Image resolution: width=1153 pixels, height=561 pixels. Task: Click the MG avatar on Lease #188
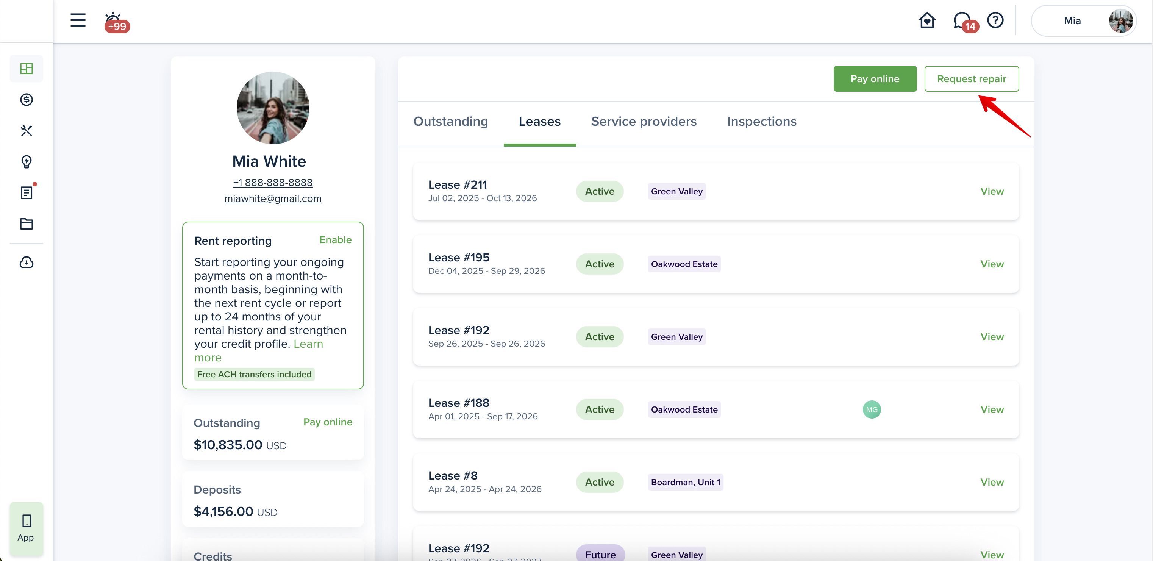coord(872,409)
